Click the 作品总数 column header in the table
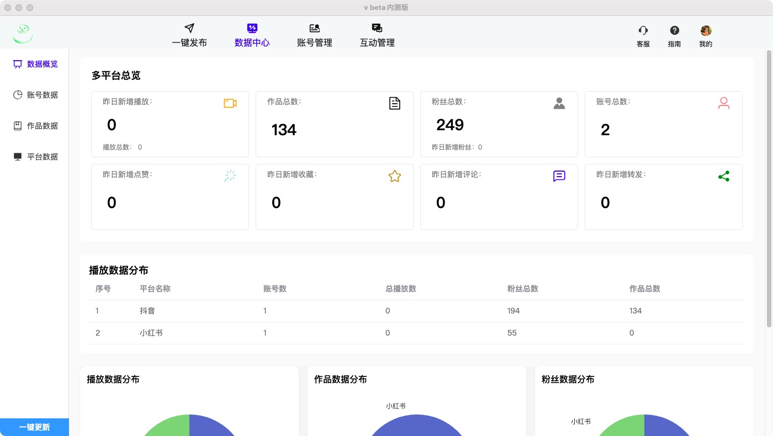 (x=645, y=289)
